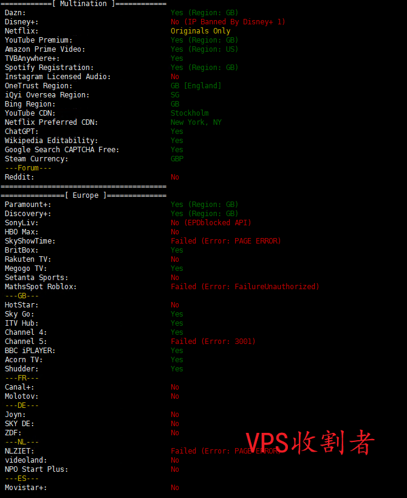
Task: Click the SkyShowTime PAGE ERROR message
Action: coord(225,241)
